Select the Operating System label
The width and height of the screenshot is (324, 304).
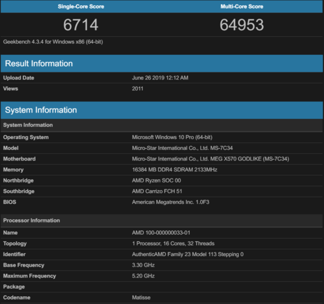coord(26,137)
